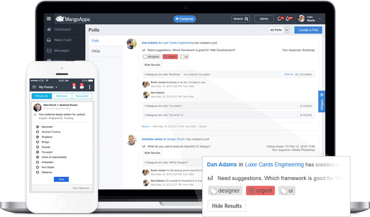Select the Bridge radio option

tap(38, 142)
